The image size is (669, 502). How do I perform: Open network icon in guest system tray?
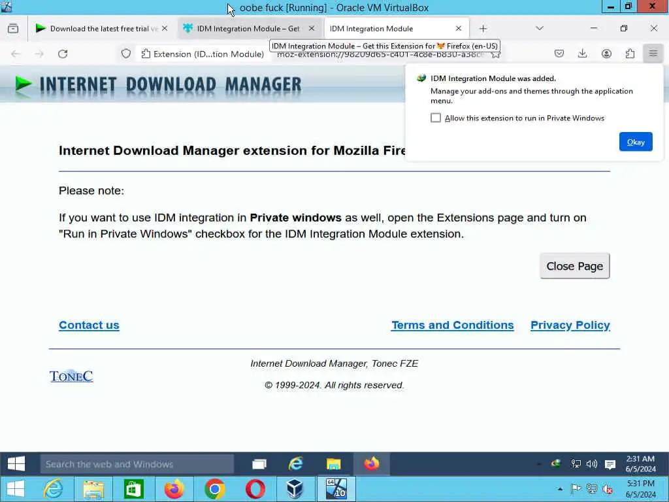576,464
